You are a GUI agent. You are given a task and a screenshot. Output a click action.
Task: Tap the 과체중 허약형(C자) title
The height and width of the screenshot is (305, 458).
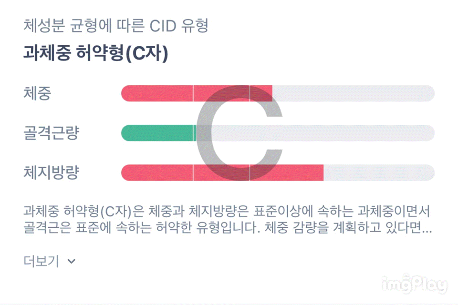(95, 54)
